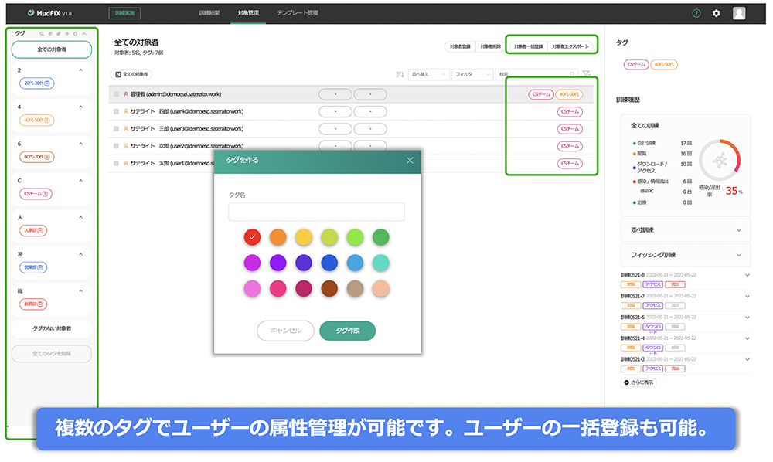Open the テンプレート管理 tab
The width and height of the screenshot is (773, 462).
(x=298, y=13)
